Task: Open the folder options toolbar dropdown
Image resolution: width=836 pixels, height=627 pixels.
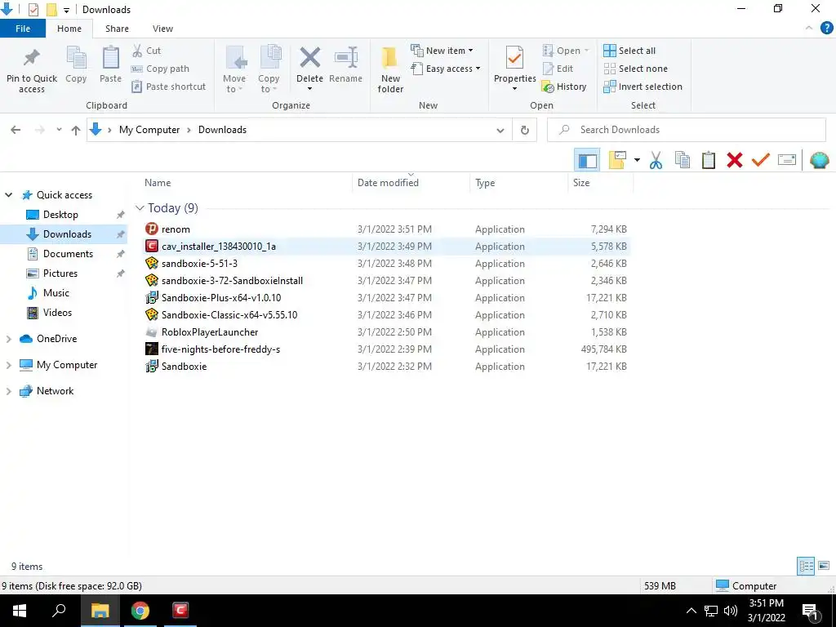Action: coord(637,160)
